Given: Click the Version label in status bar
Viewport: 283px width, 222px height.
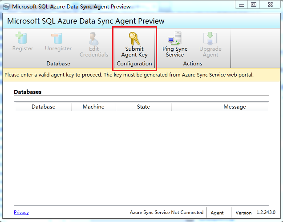Looking at the screenshot, I should click(243, 213).
